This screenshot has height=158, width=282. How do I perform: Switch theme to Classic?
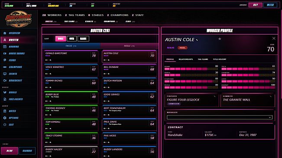tap(27, 151)
